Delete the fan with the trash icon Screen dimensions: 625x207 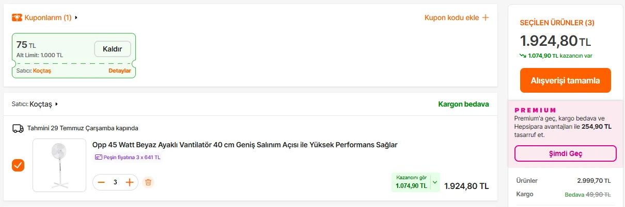148,182
